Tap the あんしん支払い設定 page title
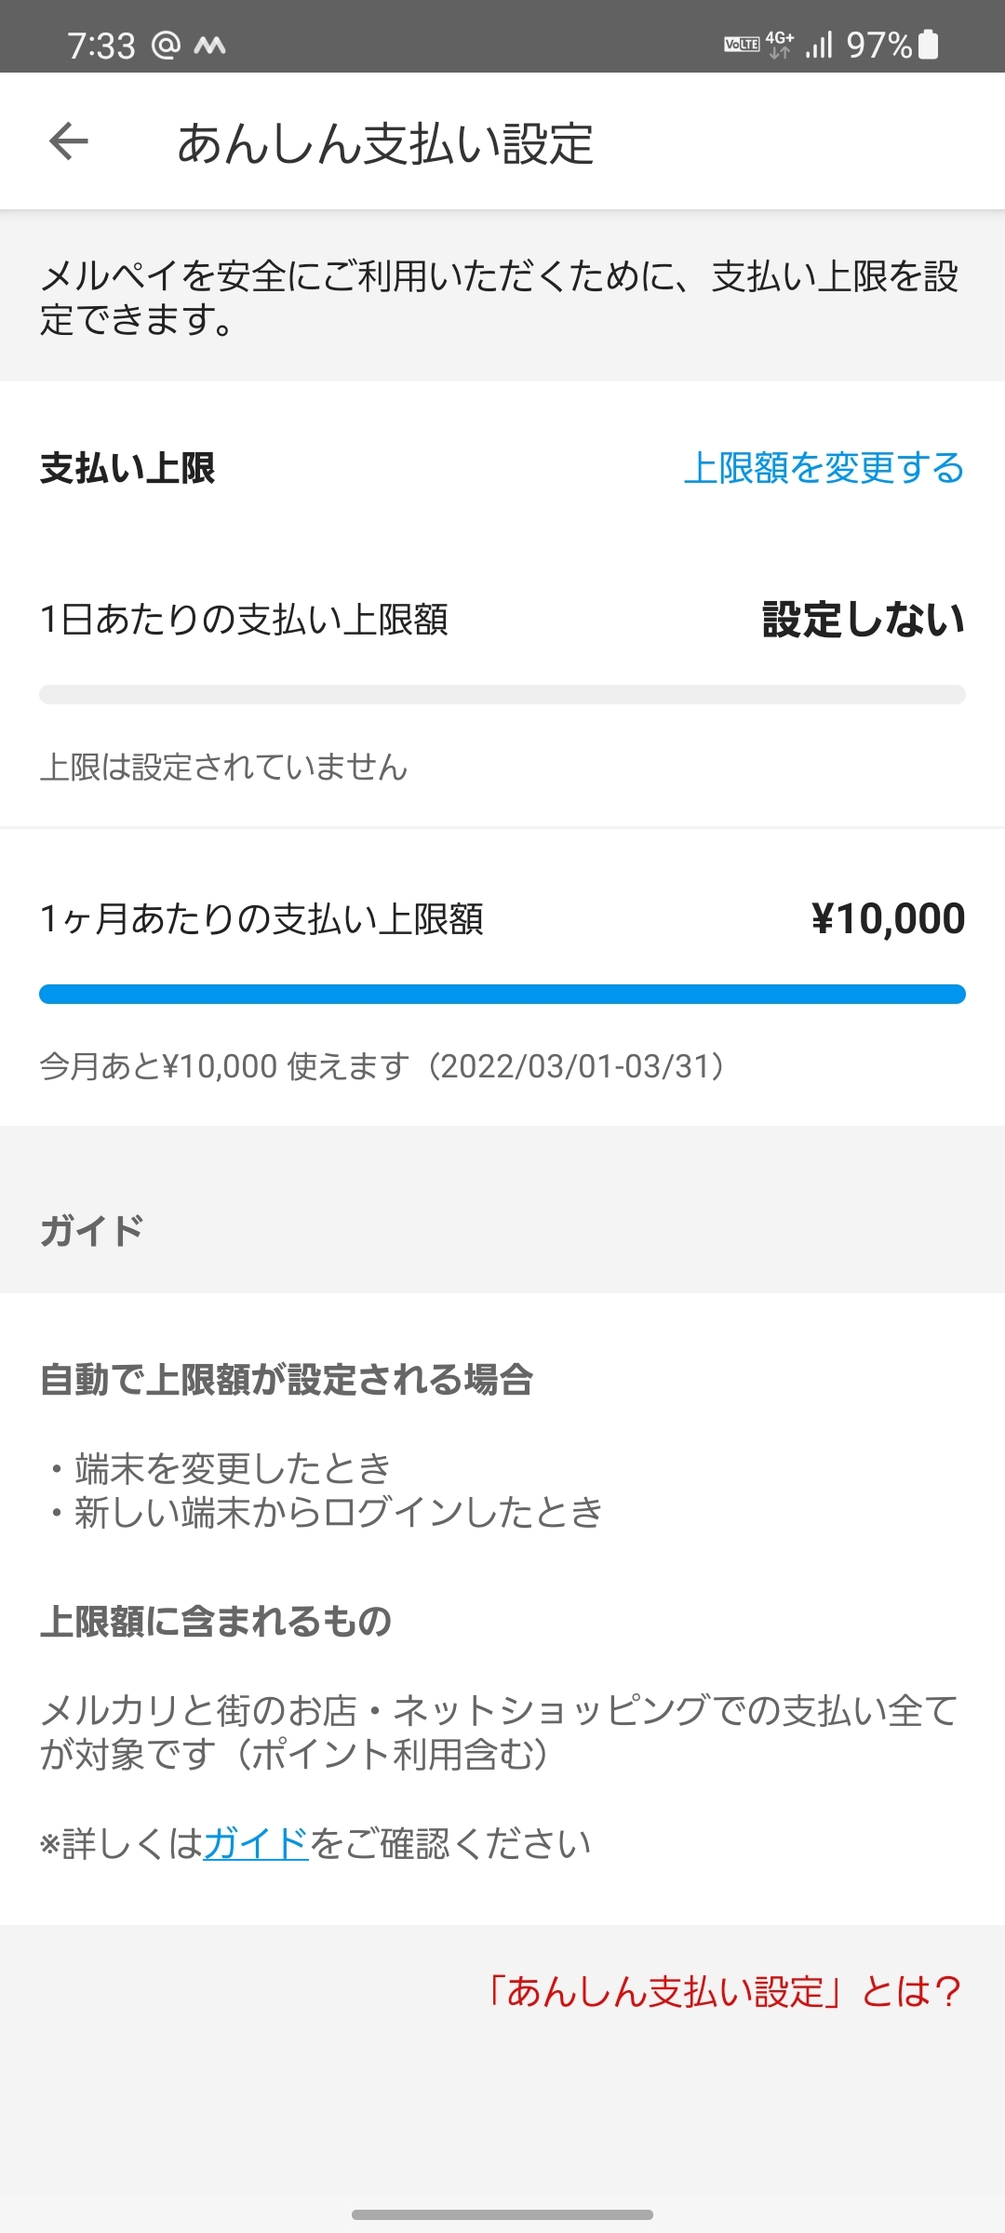 [385, 143]
